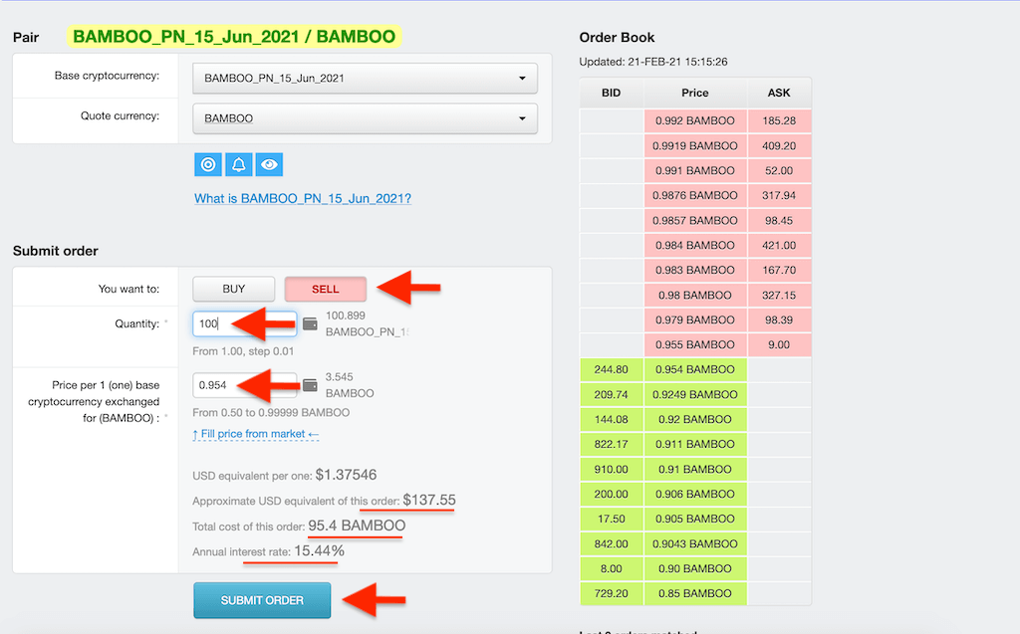Click the 15.44% annual interest rate
The height and width of the screenshot is (634, 1020).
pyautogui.click(x=319, y=550)
